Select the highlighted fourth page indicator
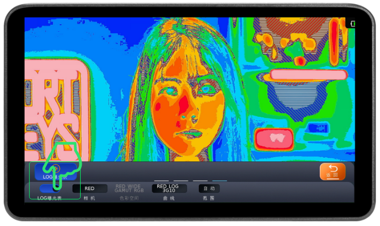 (x=219, y=181)
